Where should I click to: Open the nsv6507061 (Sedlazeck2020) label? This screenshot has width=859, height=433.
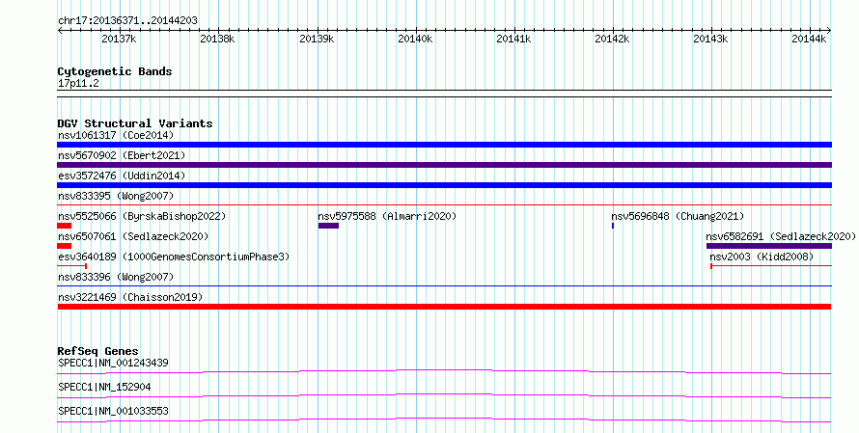133,236
